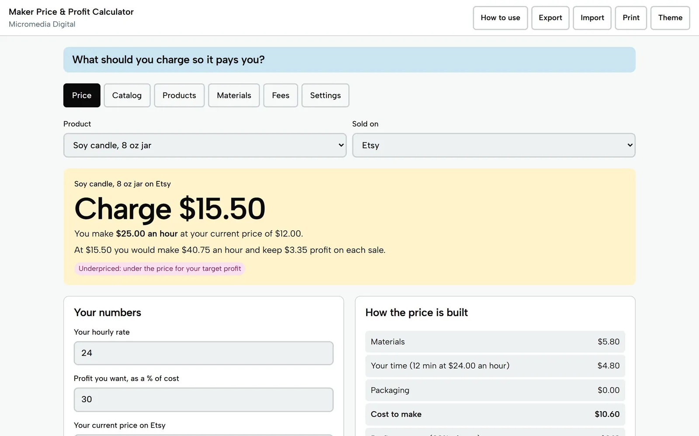
Task: Click the At $15.50 you would make sentence
Action: 230,250
